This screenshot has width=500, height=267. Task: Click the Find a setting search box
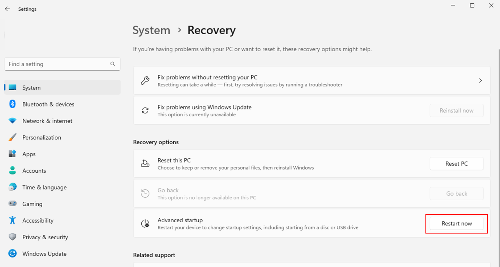point(57,64)
